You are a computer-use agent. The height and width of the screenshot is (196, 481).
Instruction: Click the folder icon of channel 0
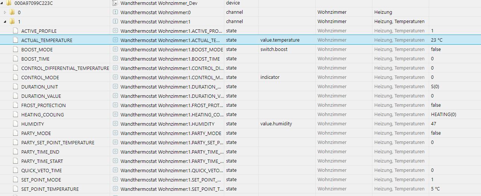[x=12, y=12]
